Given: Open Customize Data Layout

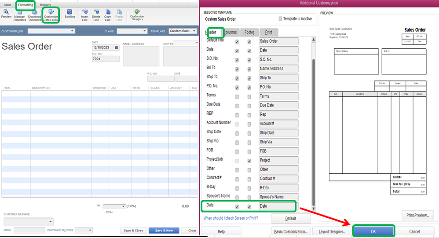Looking at the screenshot, I should click(x=51, y=15).
